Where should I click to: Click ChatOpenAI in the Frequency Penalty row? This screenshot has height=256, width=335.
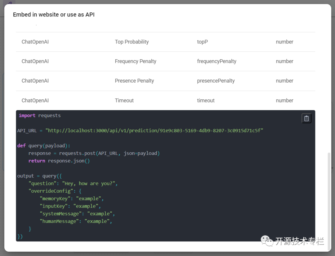pos(35,61)
